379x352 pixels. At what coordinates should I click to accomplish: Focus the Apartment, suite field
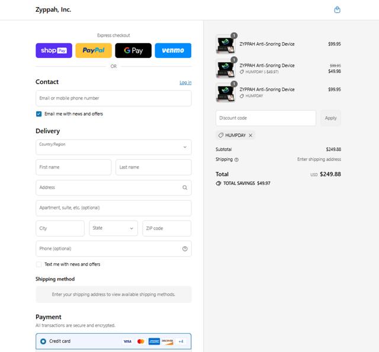point(114,208)
